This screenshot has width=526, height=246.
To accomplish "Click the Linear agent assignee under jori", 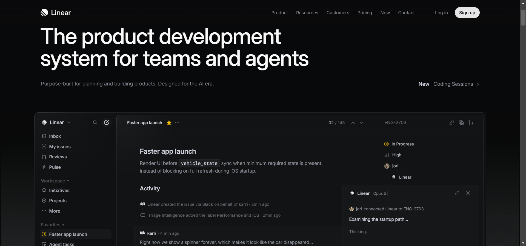I will 402,177.
